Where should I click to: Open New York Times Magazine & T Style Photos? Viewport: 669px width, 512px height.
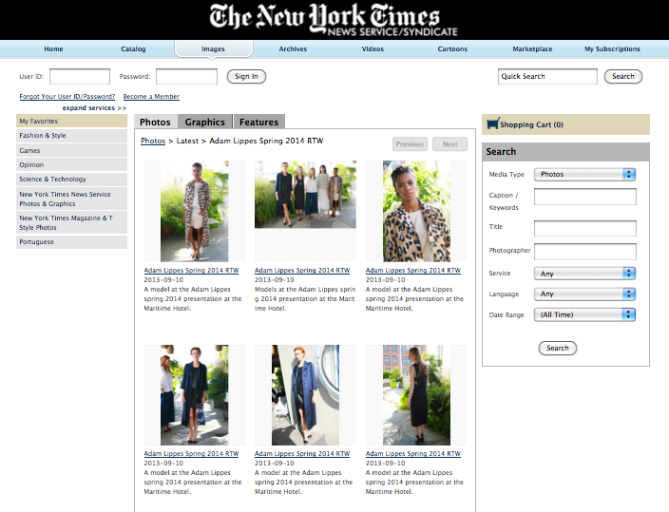pyautogui.click(x=71, y=222)
